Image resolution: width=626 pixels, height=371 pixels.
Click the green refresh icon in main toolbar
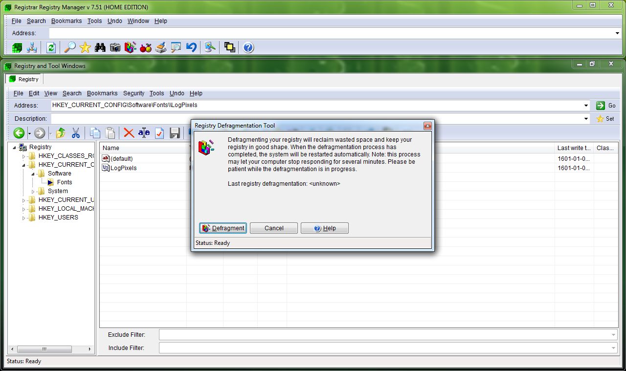click(x=51, y=47)
